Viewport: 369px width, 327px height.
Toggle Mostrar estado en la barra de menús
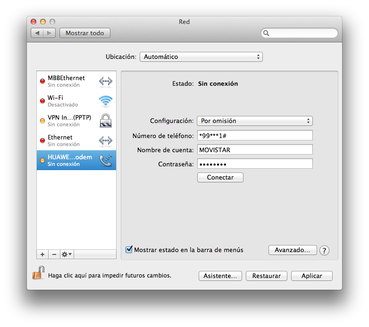tap(129, 249)
